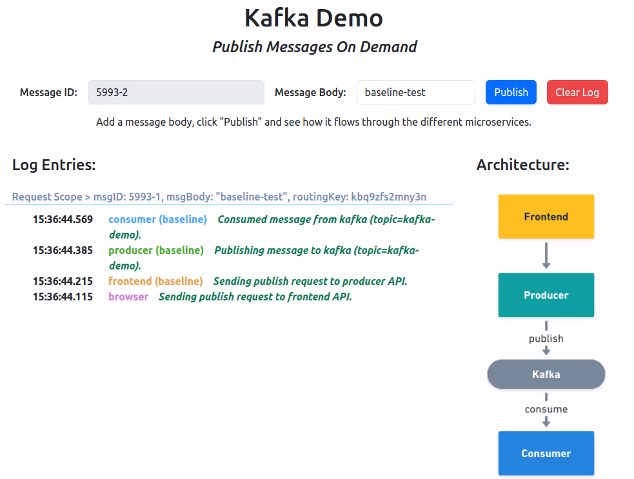Click the 'frontend (baseline)' log source
This screenshot has height=479, width=634.
tap(155, 281)
